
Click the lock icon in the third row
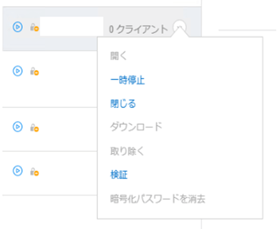pos(34,128)
